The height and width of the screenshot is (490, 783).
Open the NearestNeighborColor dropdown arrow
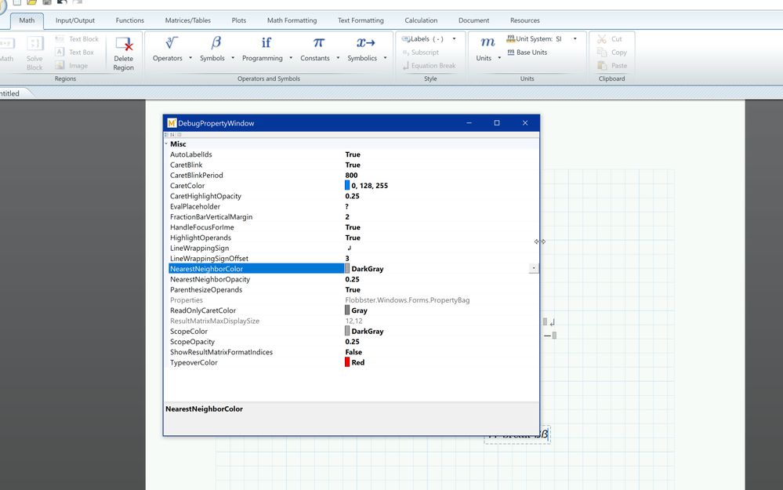pyautogui.click(x=534, y=268)
